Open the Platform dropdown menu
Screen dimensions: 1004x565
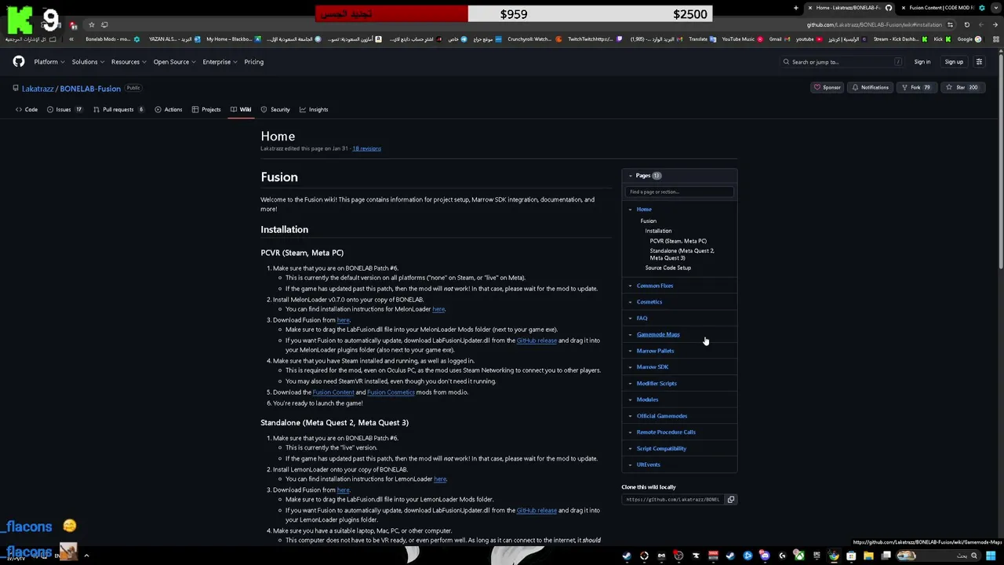pyautogui.click(x=48, y=62)
